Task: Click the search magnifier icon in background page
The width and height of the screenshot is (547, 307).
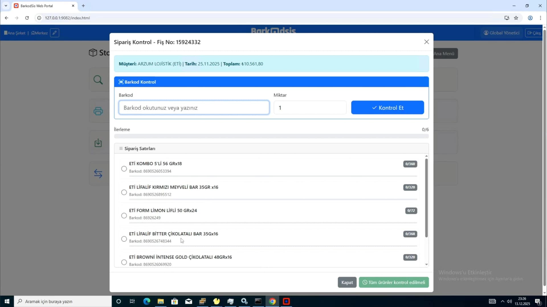Action: 98,80
